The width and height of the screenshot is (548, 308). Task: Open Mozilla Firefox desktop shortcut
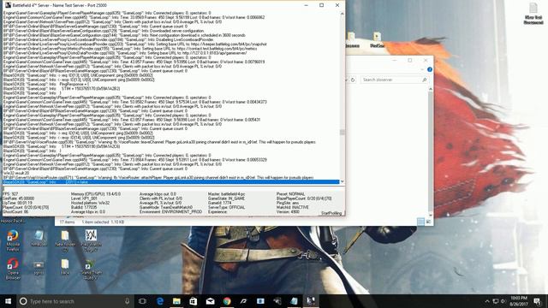tap(13, 240)
